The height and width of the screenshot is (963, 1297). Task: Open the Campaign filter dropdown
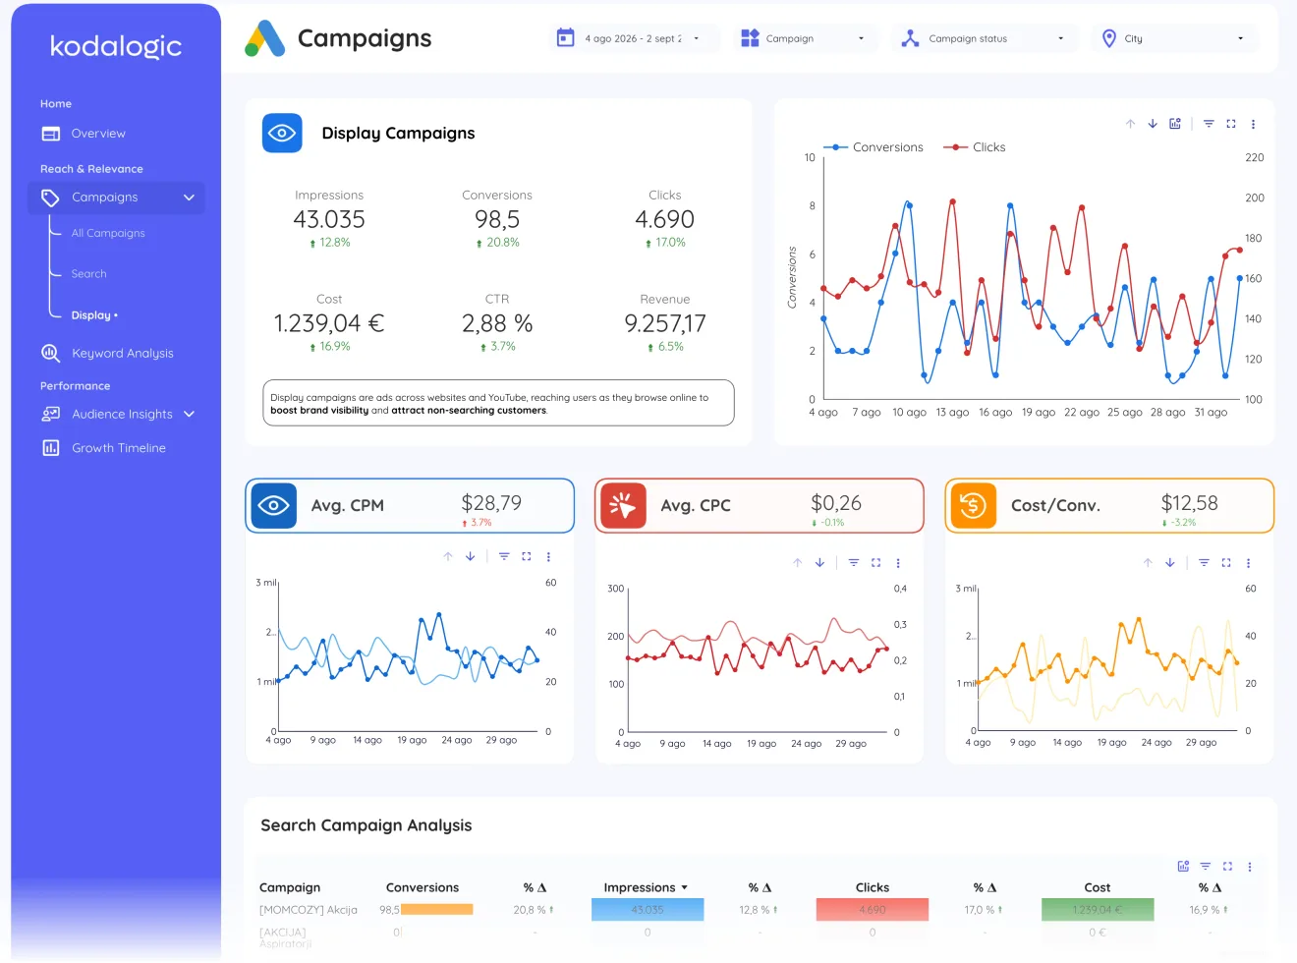(x=862, y=38)
